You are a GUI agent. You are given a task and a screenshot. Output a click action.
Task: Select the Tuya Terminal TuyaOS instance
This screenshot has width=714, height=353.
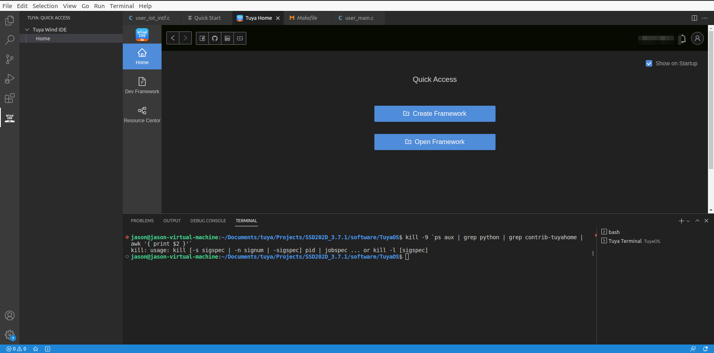click(654, 241)
